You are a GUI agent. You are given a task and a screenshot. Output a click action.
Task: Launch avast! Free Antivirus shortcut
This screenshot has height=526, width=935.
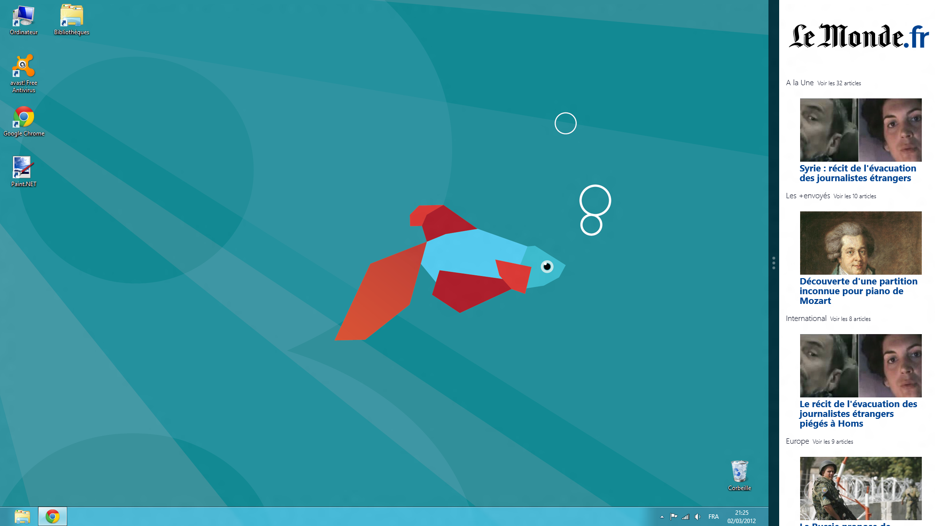point(23,74)
